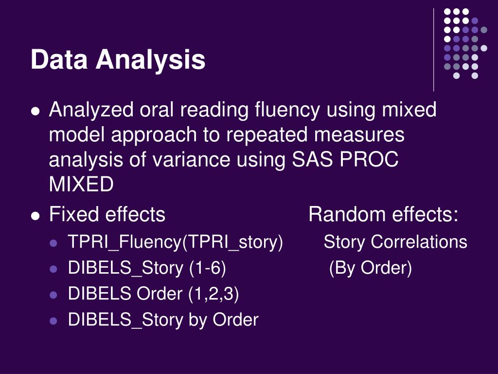Image resolution: width=498 pixels, height=374 pixels.
Task: Click the first main bullet point marker
Action: [36, 112]
